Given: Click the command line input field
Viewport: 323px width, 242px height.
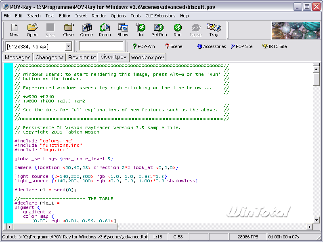Looking at the screenshot, I should (x=101, y=46).
